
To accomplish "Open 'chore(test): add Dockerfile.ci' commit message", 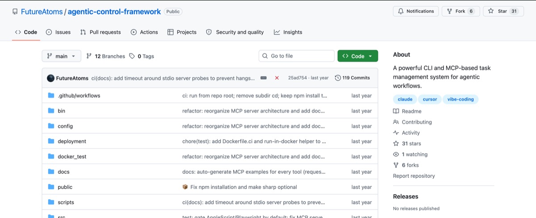I will tap(254, 141).
